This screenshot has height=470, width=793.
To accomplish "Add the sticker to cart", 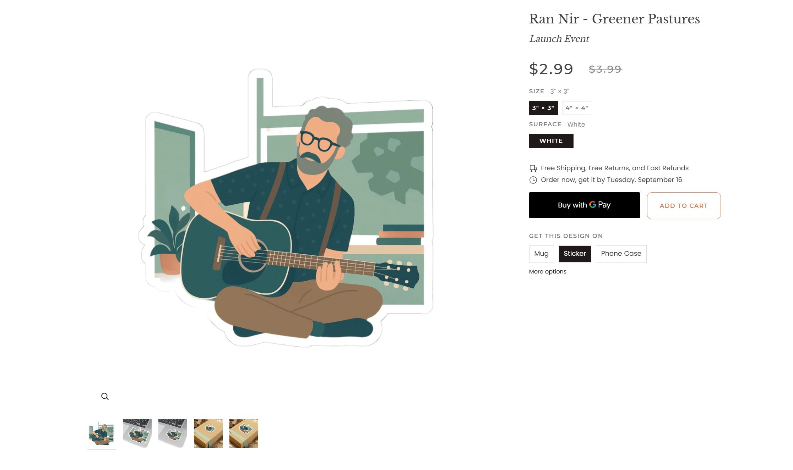I will tap(684, 206).
